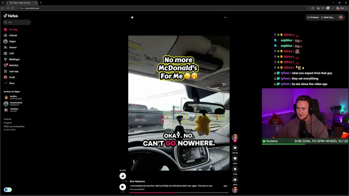This screenshot has width=349, height=196.
Task: Follow the creator via the plus badge
Action: pyautogui.click(x=235, y=141)
